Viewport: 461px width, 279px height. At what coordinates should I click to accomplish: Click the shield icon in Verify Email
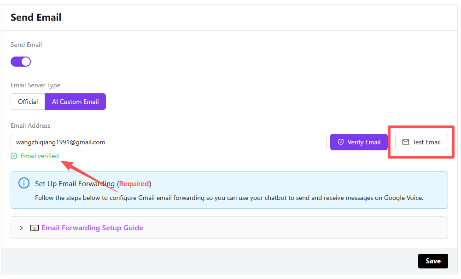pyautogui.click(x=341, y=142)
